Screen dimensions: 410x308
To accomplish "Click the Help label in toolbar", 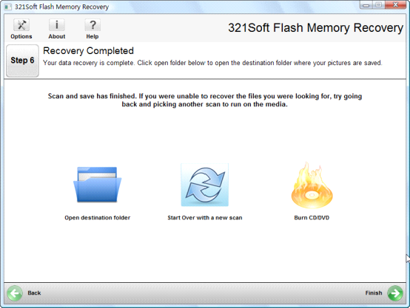I will pyautogui.click(x=93, y=36).
